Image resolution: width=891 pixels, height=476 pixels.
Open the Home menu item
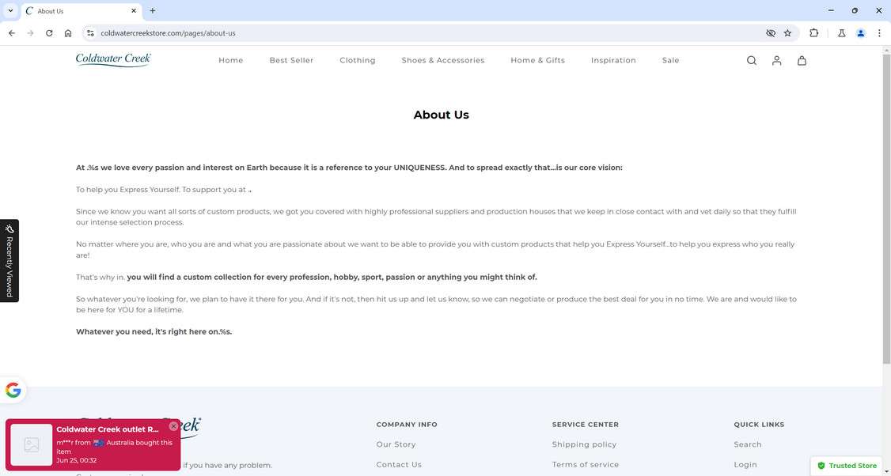click(x=231, y=60)
